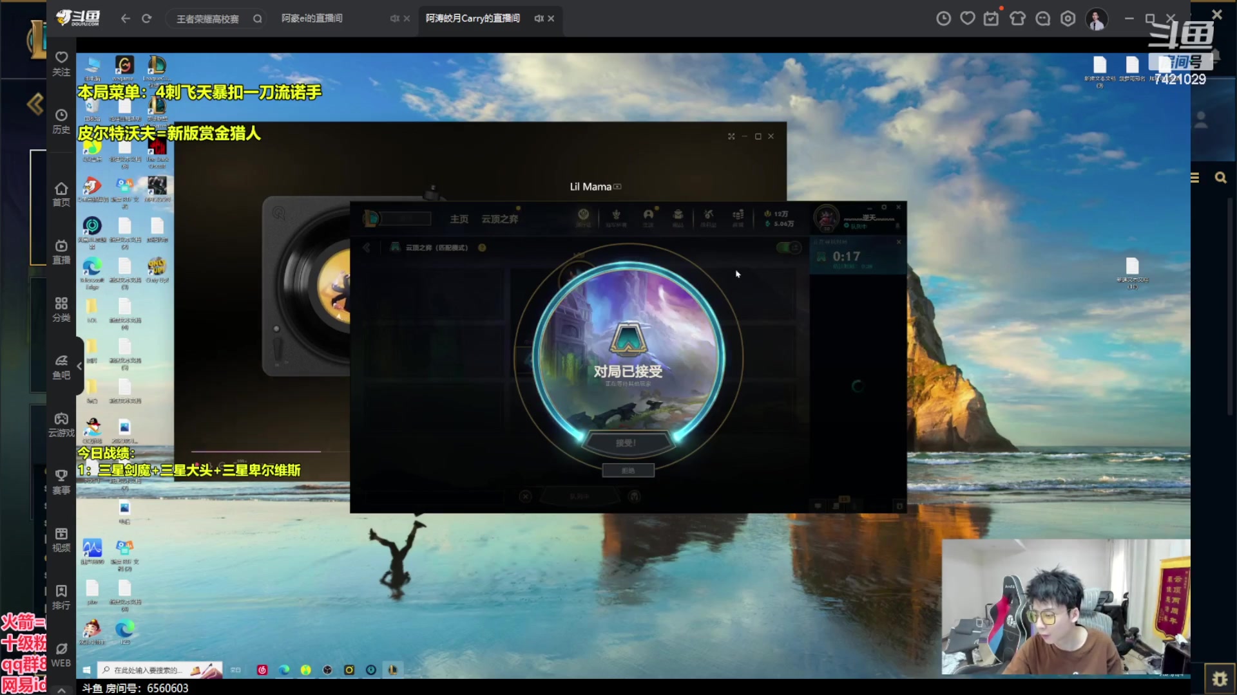The width and height of the screenshot is (1237, 695).
Task: Click taskbar search box in stream
Action: coord(160,670)
